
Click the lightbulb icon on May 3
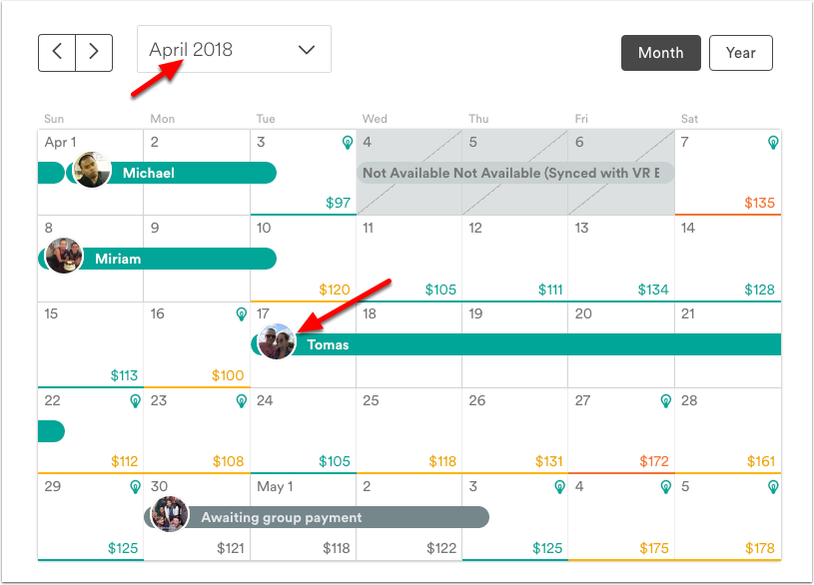pos(559,487)
